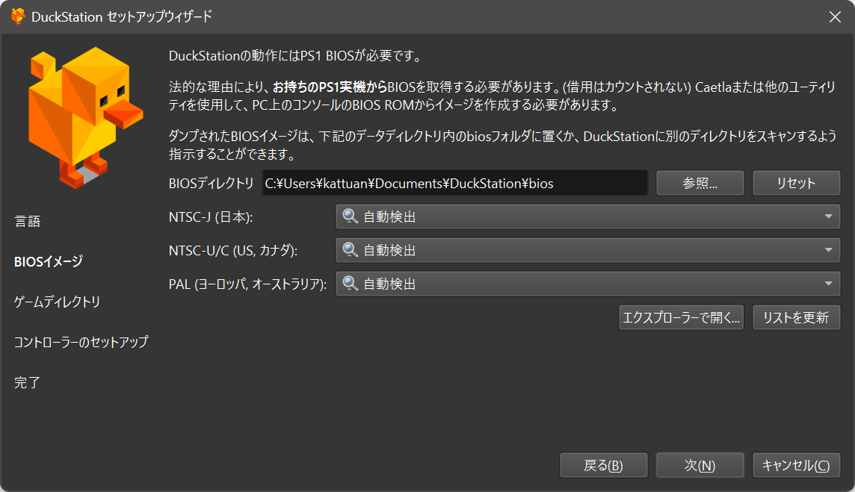The width and height of the screenshot is (855, 492).
Task: Click the BIOSディレクトリ path field
Action: coord(454,183)
